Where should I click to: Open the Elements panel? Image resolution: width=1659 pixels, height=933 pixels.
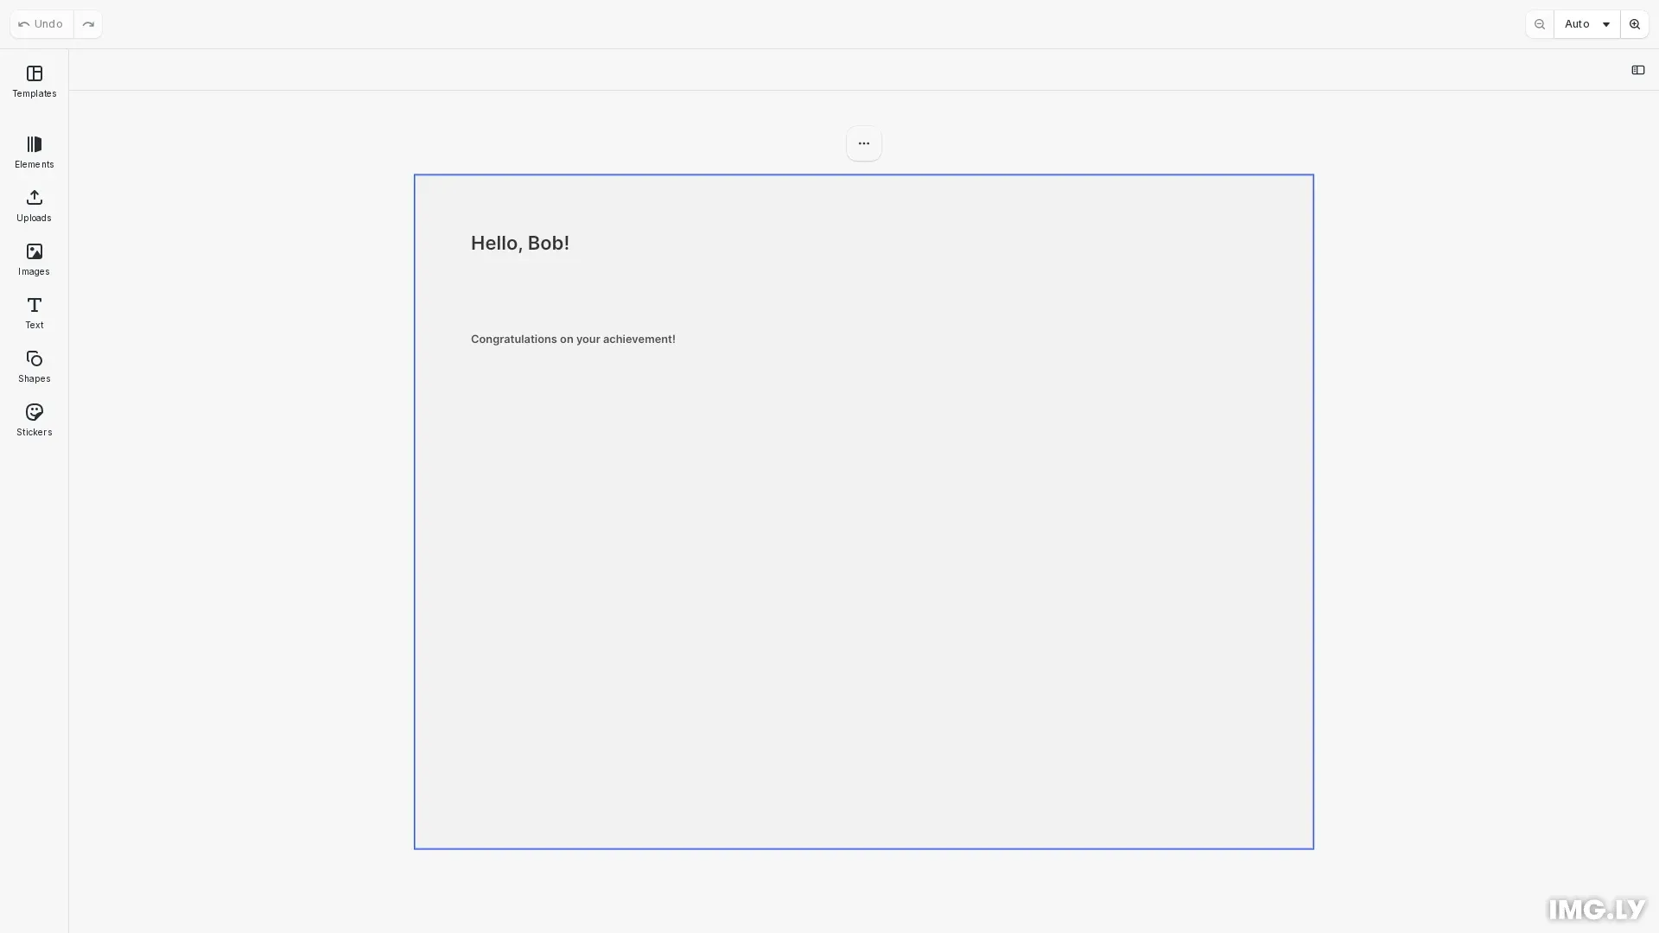pos(33,152)
